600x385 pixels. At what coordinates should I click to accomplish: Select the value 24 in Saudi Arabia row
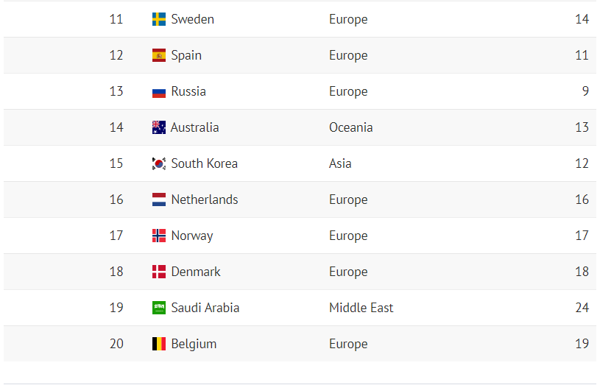pos(582,308)
